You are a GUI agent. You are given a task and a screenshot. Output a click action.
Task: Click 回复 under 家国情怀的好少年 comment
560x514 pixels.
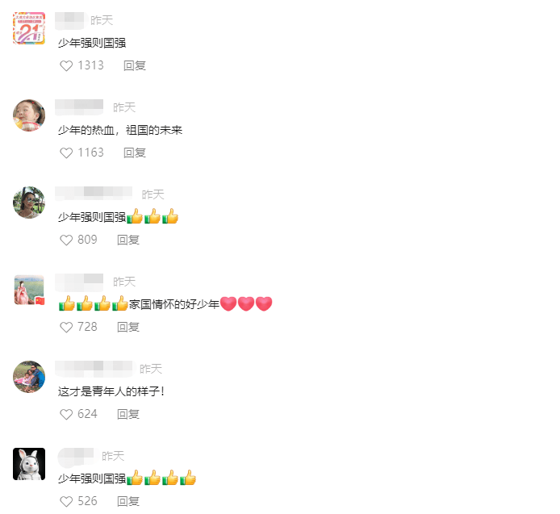click(x=128, y=327)
